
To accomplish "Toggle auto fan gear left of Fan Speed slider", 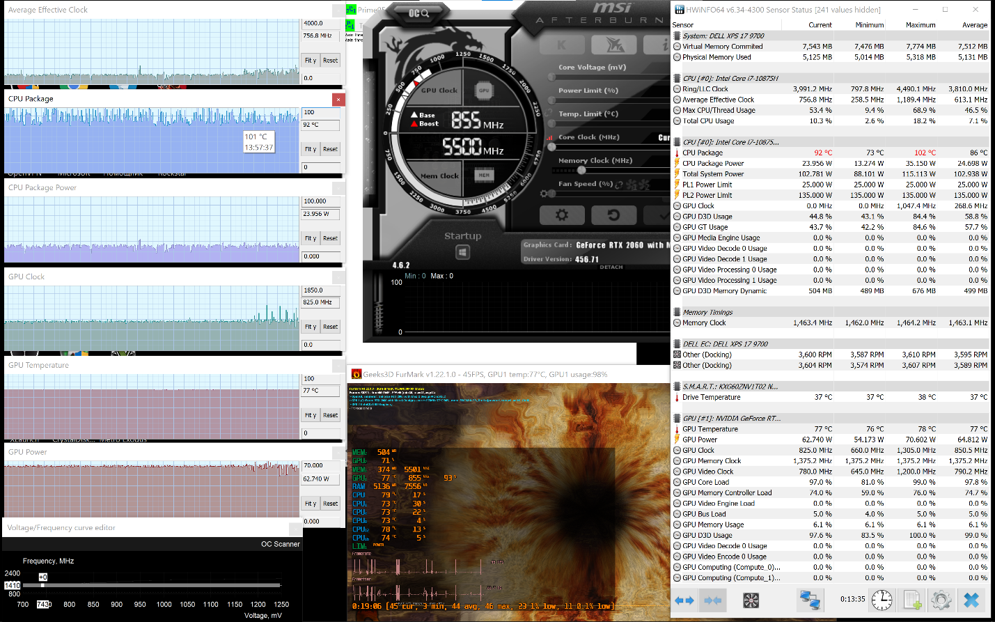I will pos(543,194).
